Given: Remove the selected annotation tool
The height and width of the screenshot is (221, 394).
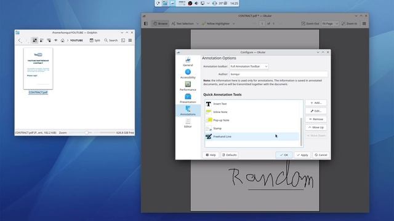Looking at the screenshot, I should point(316,119).
